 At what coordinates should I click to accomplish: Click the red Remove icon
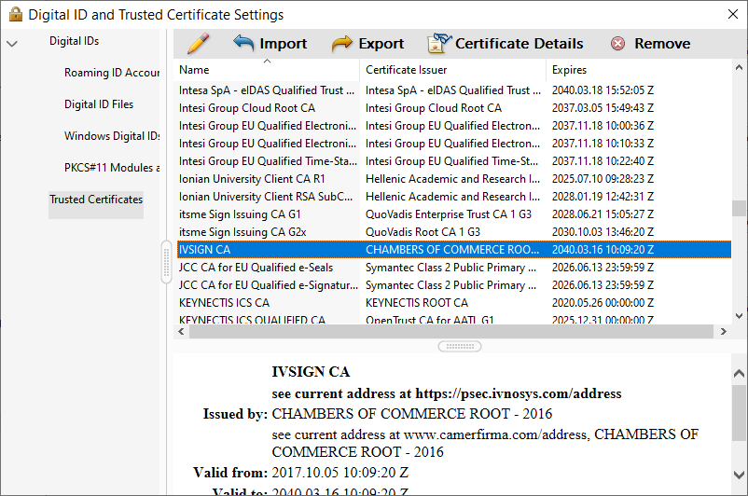(x=617, y=44)
